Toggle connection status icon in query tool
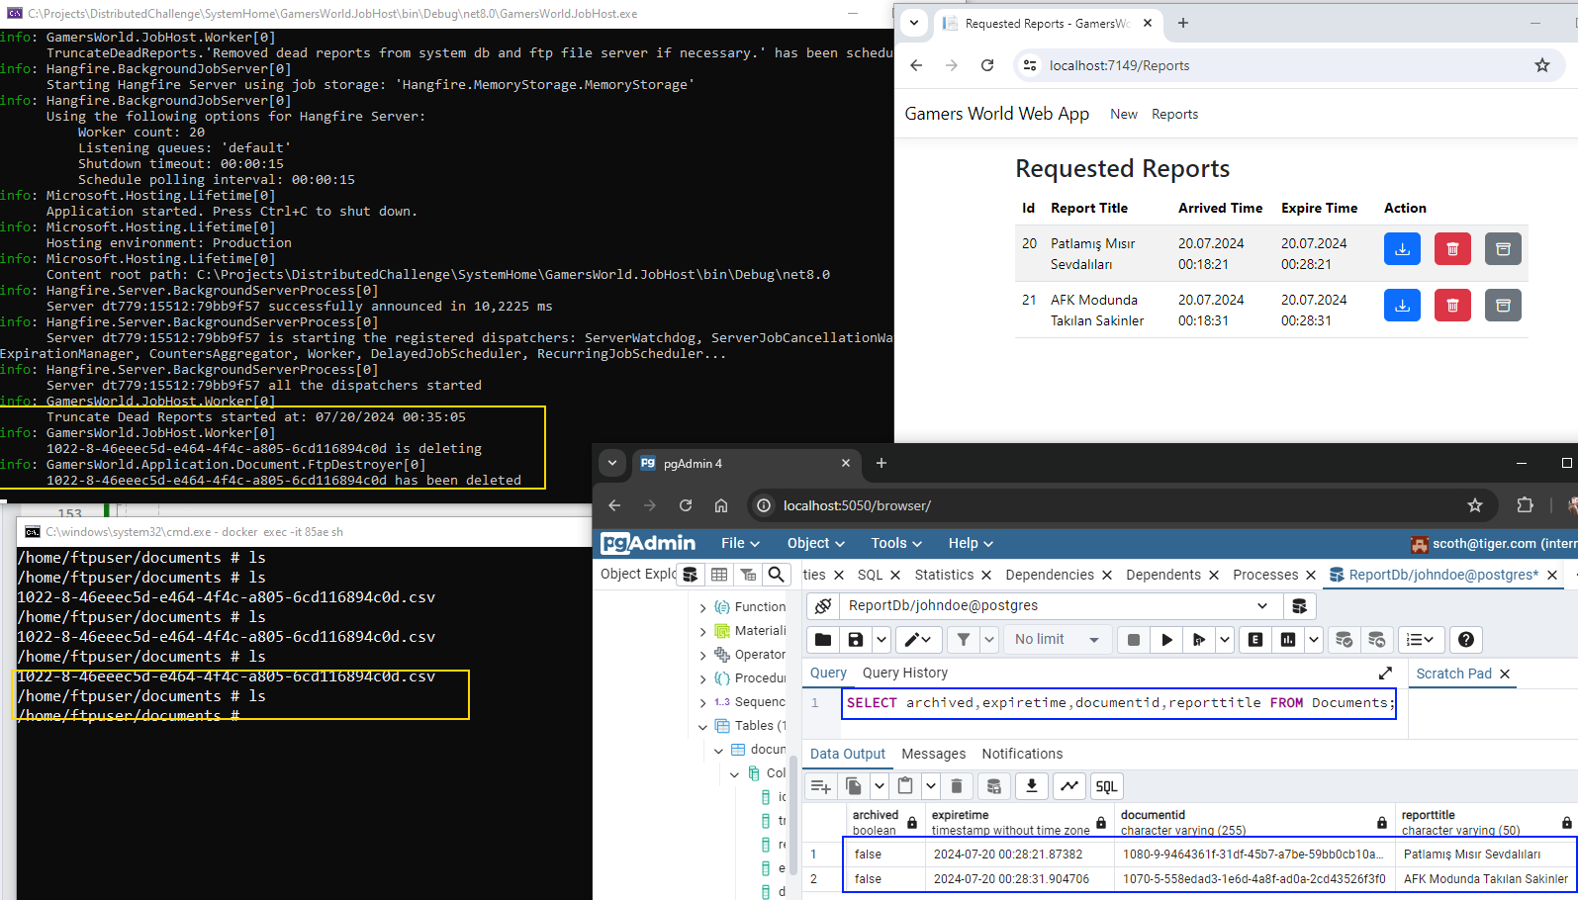Screen dimensions: 1578x900 (823, 605)
